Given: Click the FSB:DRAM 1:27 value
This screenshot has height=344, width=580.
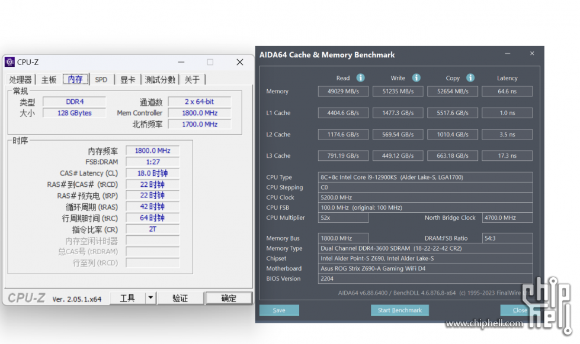Looking at the screenshot, I should (x=152, y=162).
